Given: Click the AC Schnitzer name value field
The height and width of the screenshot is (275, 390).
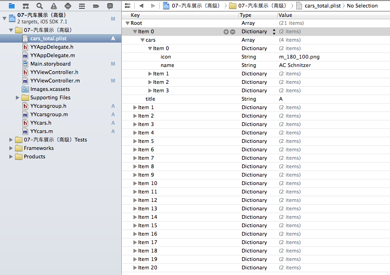Looking at the screenshot, I should click(295, 66).
